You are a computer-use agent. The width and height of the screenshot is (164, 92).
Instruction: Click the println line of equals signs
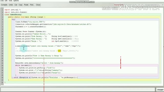tap(45, 58)
